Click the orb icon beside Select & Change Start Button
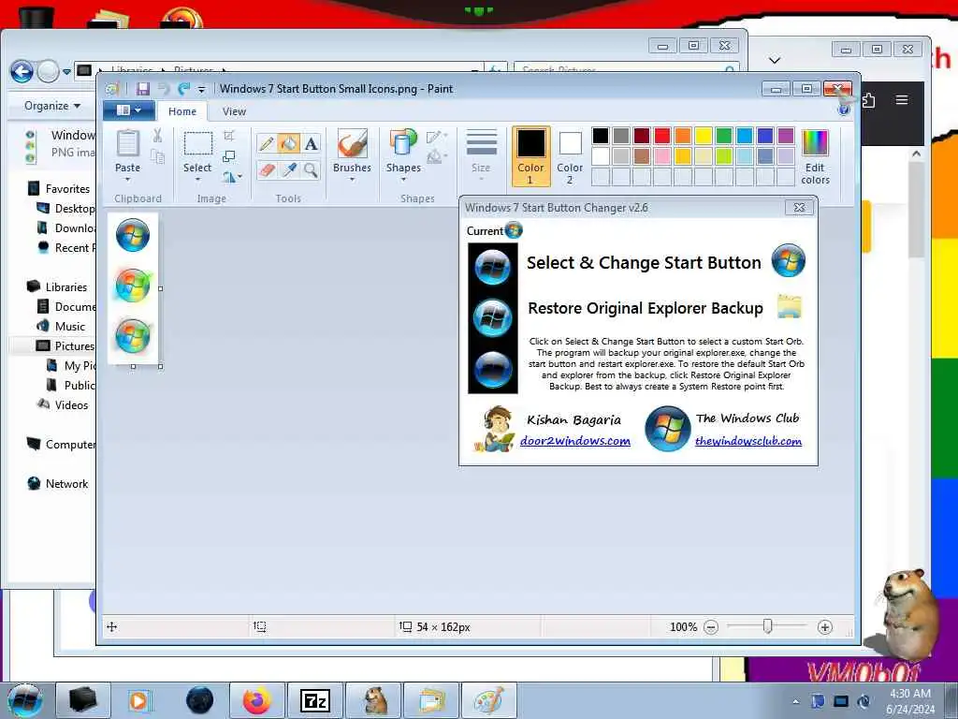 point(788,260)
